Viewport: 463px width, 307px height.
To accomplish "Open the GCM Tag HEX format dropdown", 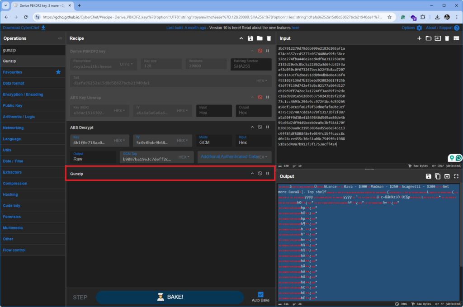I will pyautogui.click(x=184, y=157).
